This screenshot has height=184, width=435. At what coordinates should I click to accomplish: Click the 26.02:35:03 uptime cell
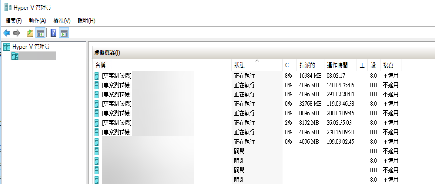[339, 122]
